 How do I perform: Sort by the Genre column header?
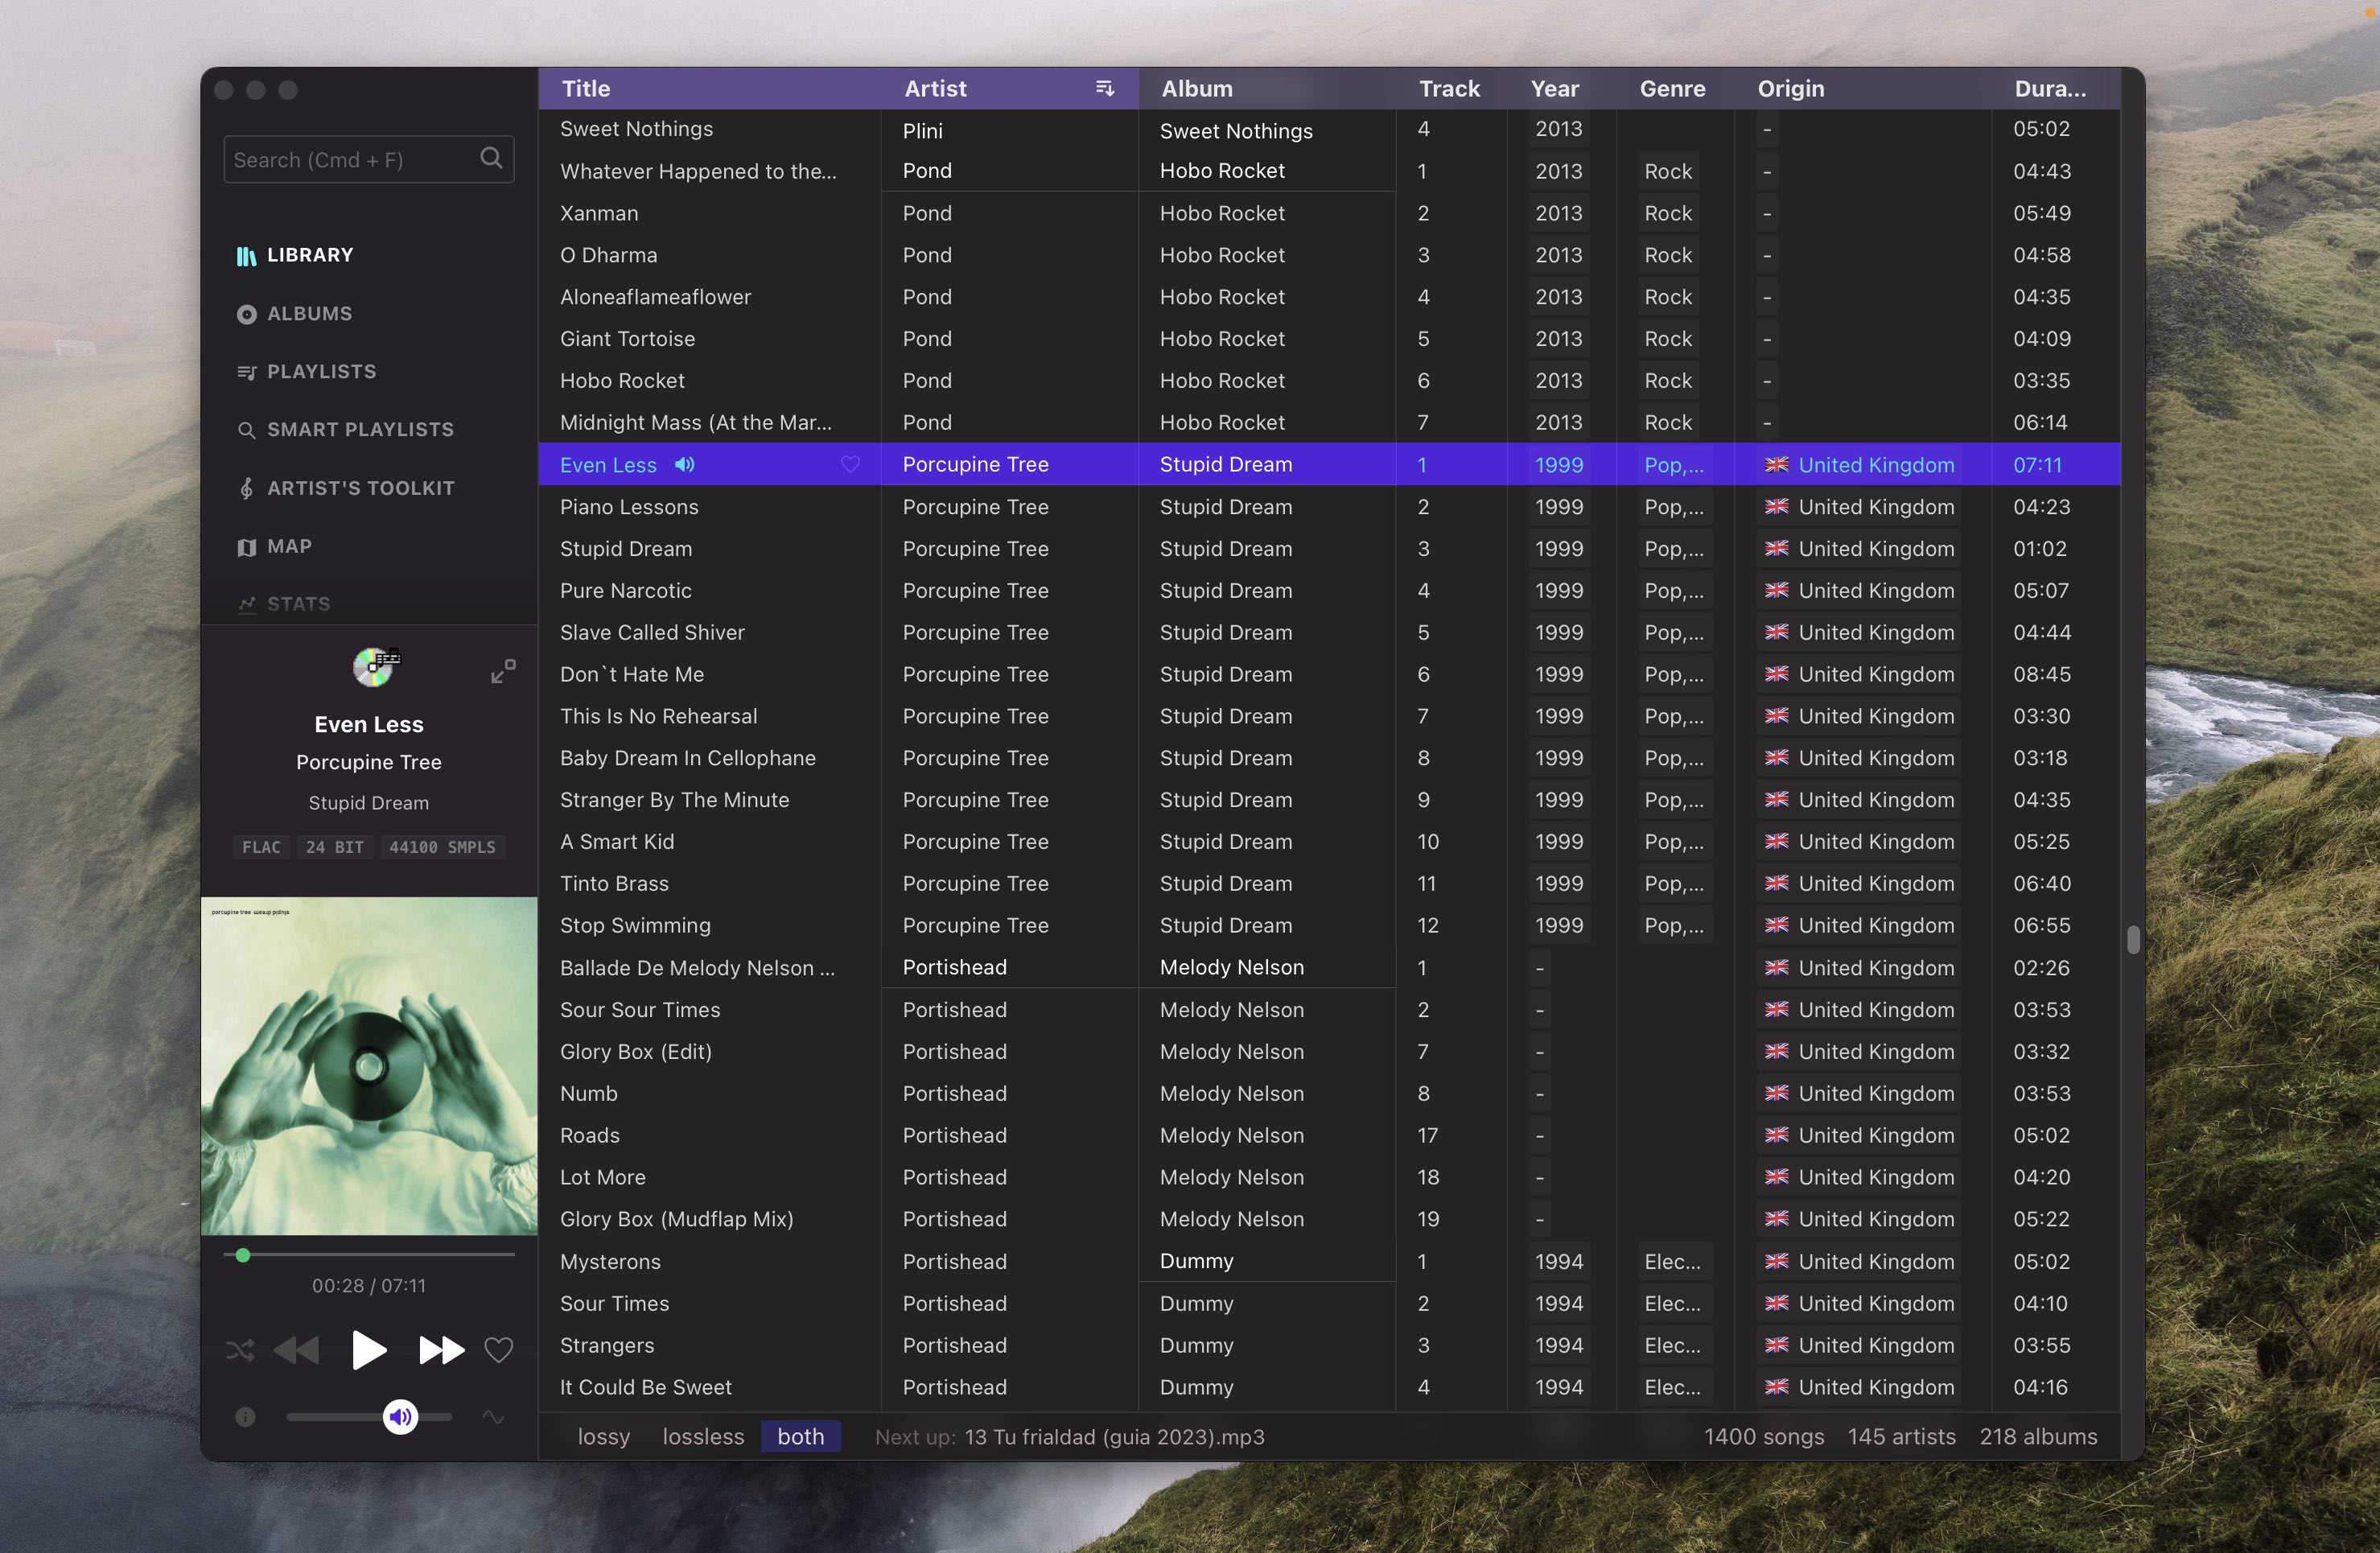(x=1672, y=89)
